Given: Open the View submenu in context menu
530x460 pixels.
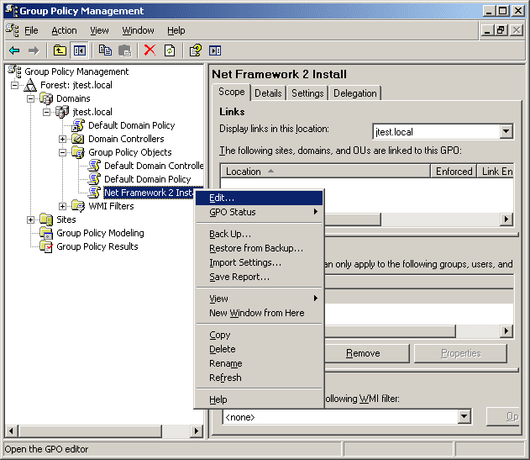Looking at the screenshot, I should point(259,299).
